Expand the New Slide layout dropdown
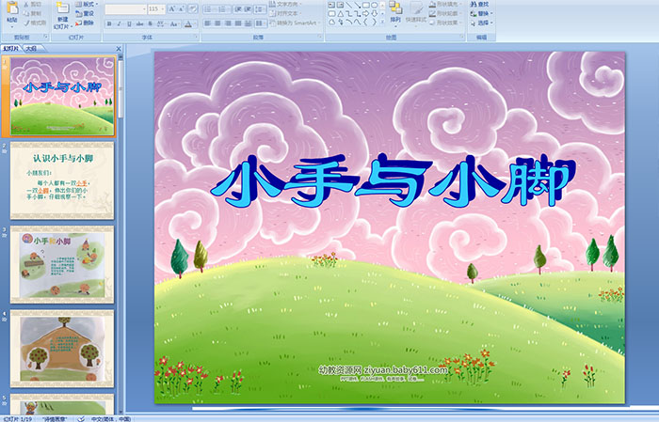This screenshot has width=659, height=422. pos(72,27)
